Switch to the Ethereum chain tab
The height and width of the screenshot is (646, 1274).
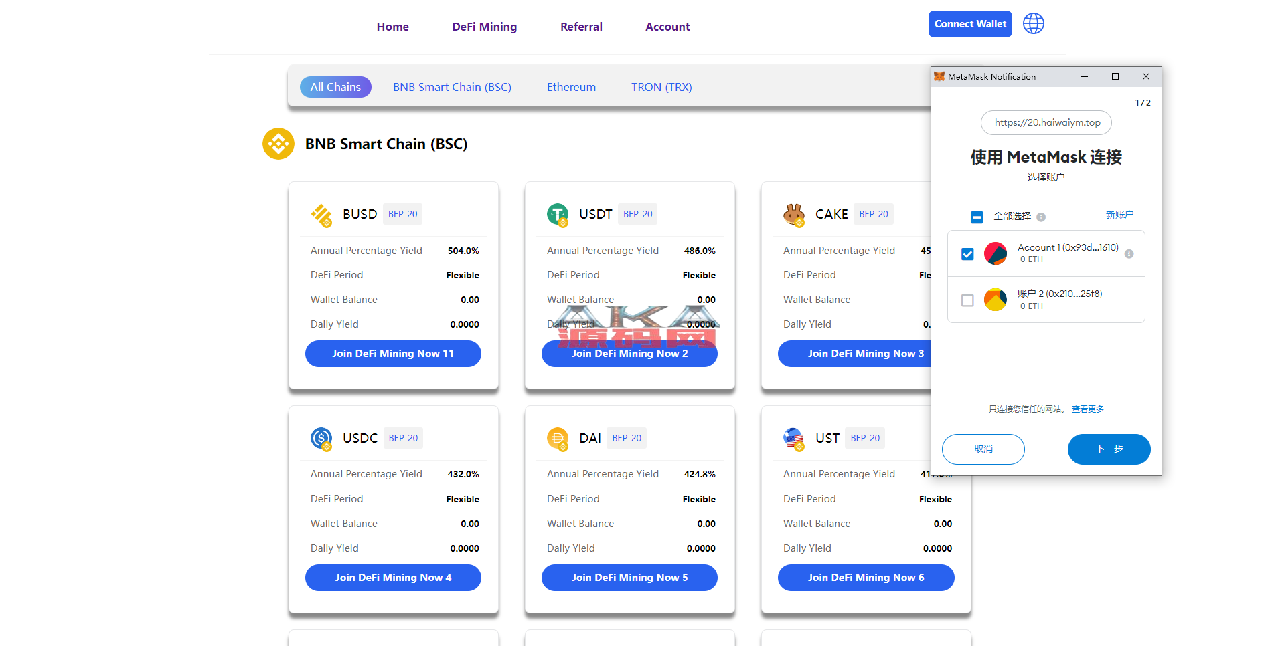tap(571, 87)
